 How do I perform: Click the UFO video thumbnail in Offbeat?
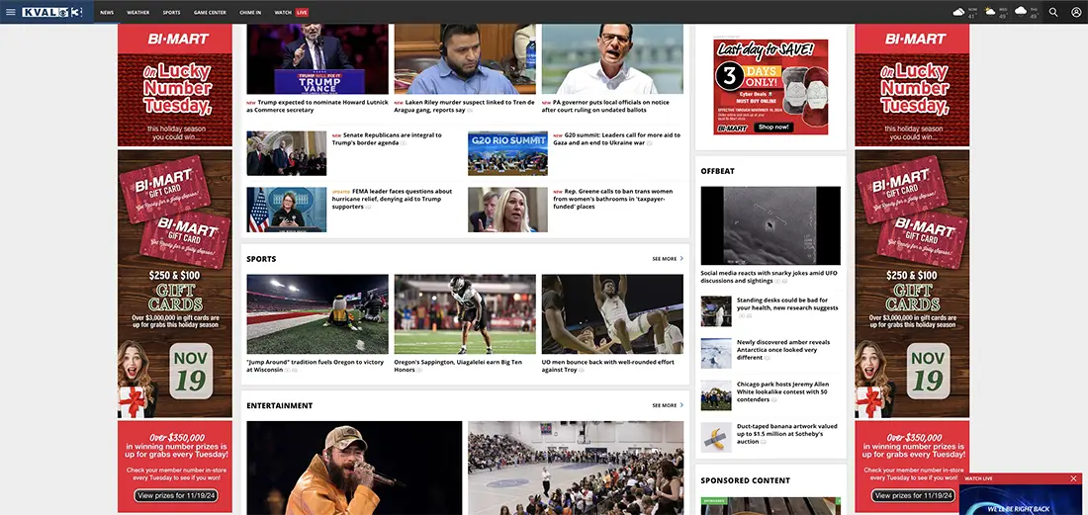pyautogui.click(x=771, y=225)
